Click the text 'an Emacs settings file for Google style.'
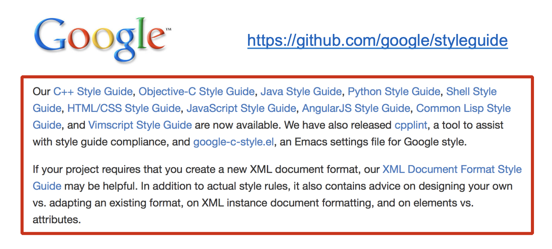The height and width of the screenshot is (249, 552). (x=373, y=142)
